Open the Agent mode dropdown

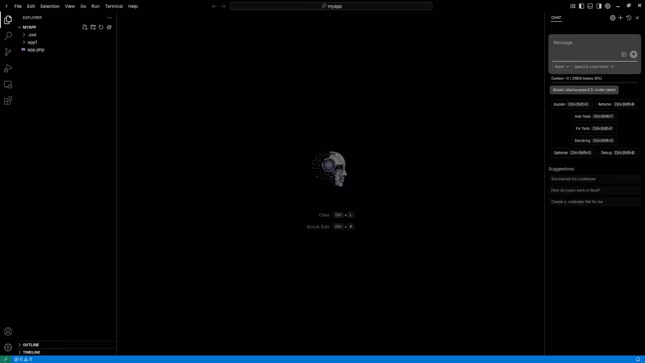tap(561, 67)
